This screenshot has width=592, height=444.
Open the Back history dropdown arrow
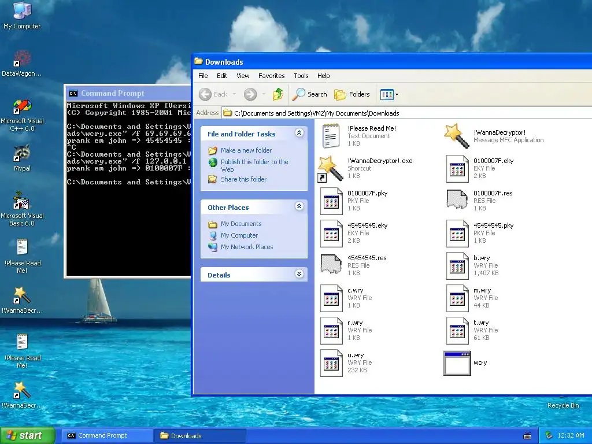[234, 94]
